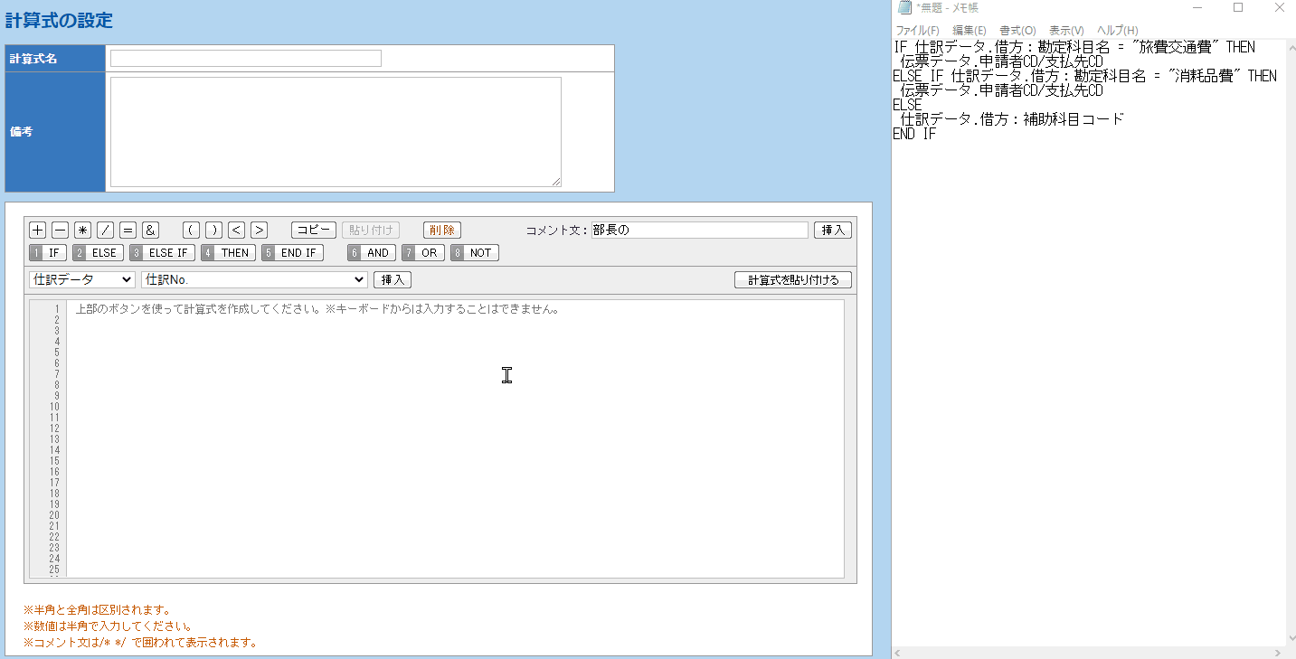1296x659 pixels.
Task: Click the END IF keyword button
Action: pos(292,253)
